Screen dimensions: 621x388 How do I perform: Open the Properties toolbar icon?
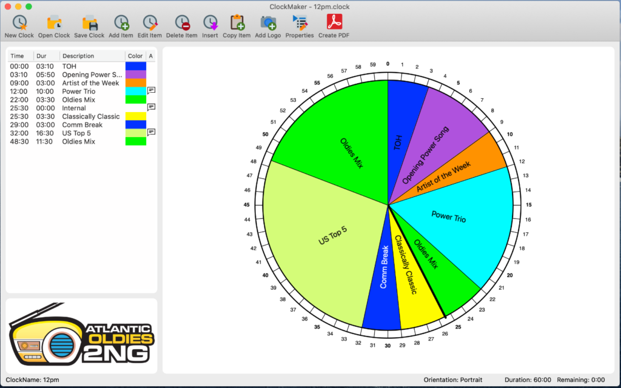coord(300,22)
